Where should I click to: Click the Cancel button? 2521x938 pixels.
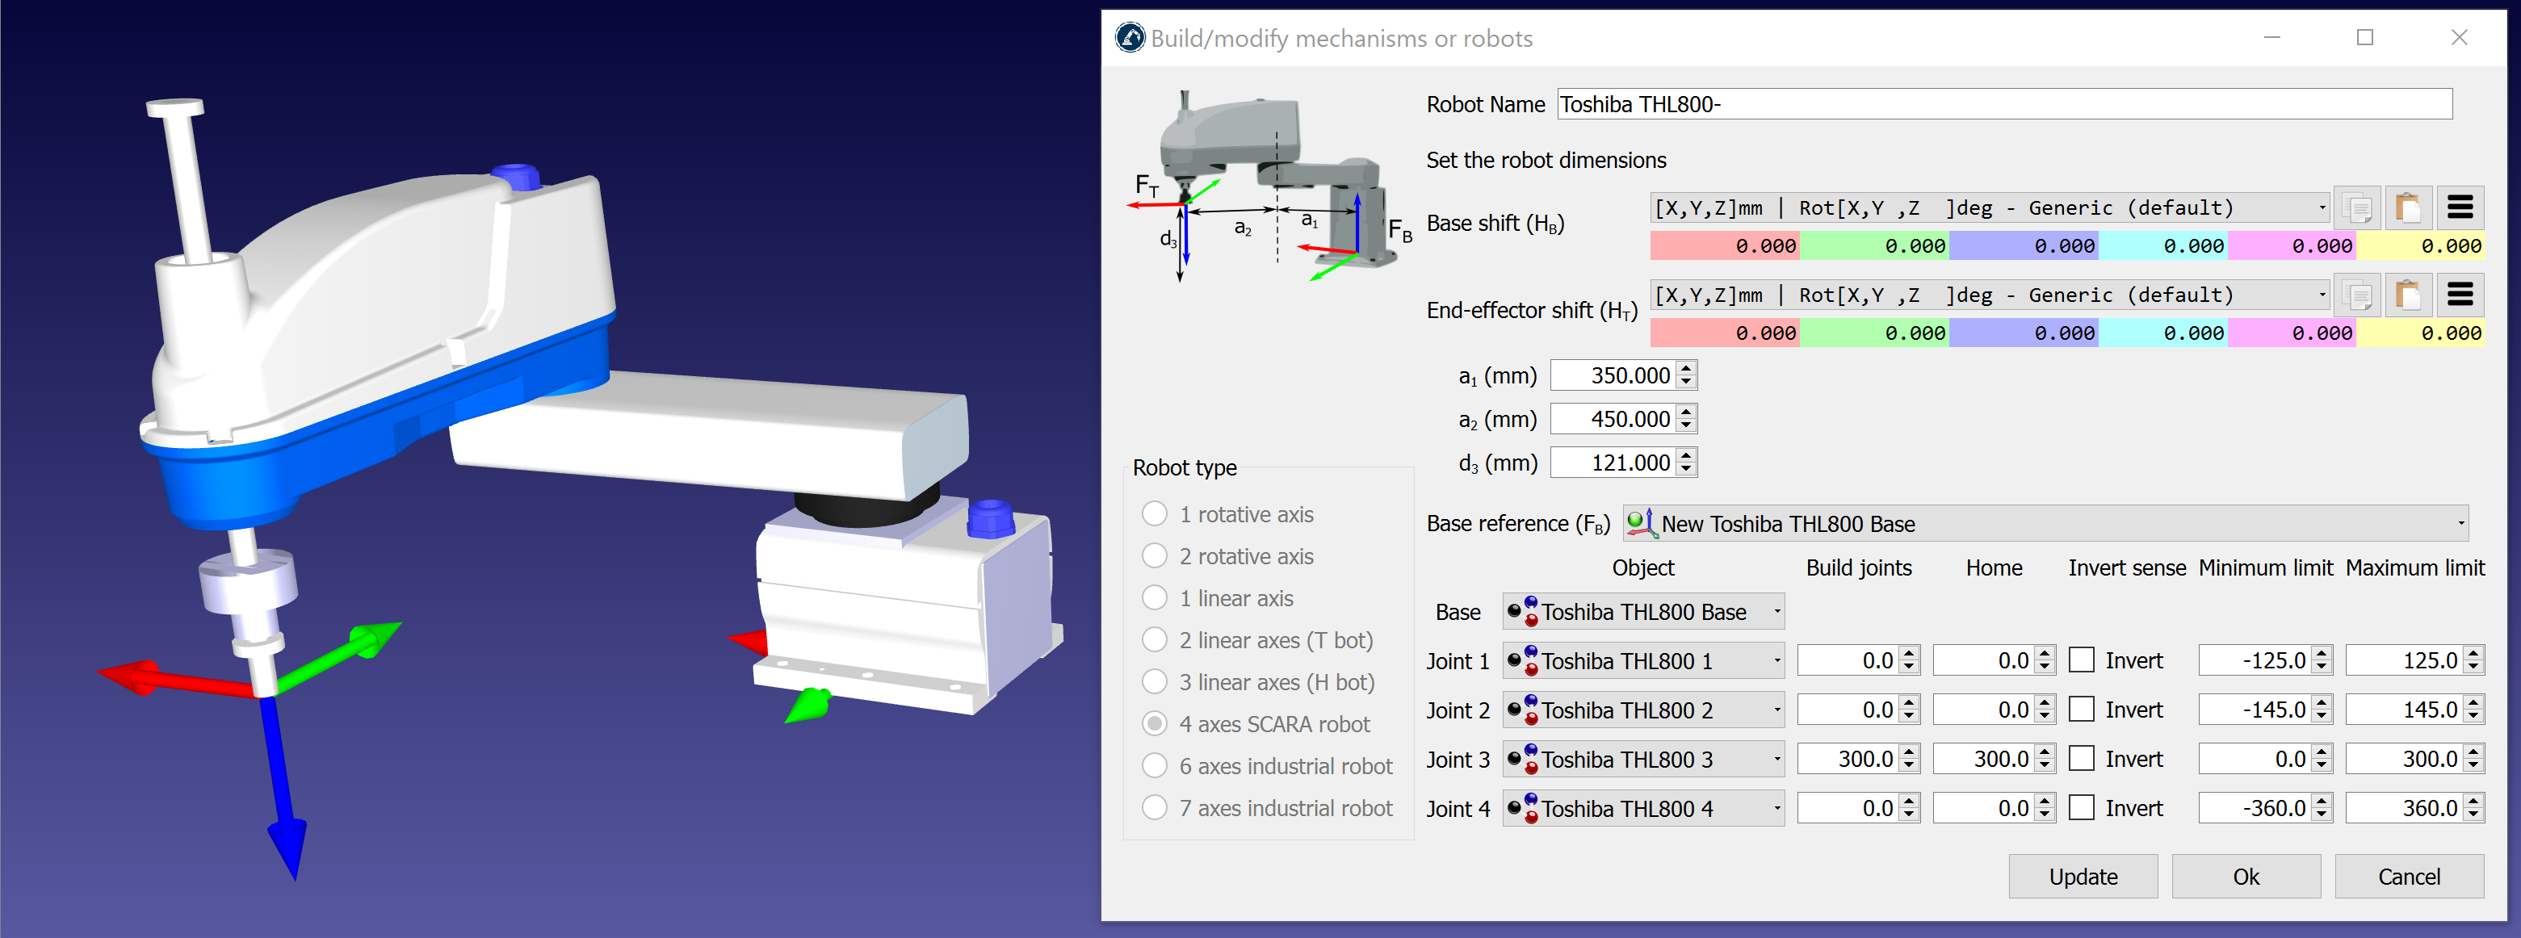(x=2410, y=877)
